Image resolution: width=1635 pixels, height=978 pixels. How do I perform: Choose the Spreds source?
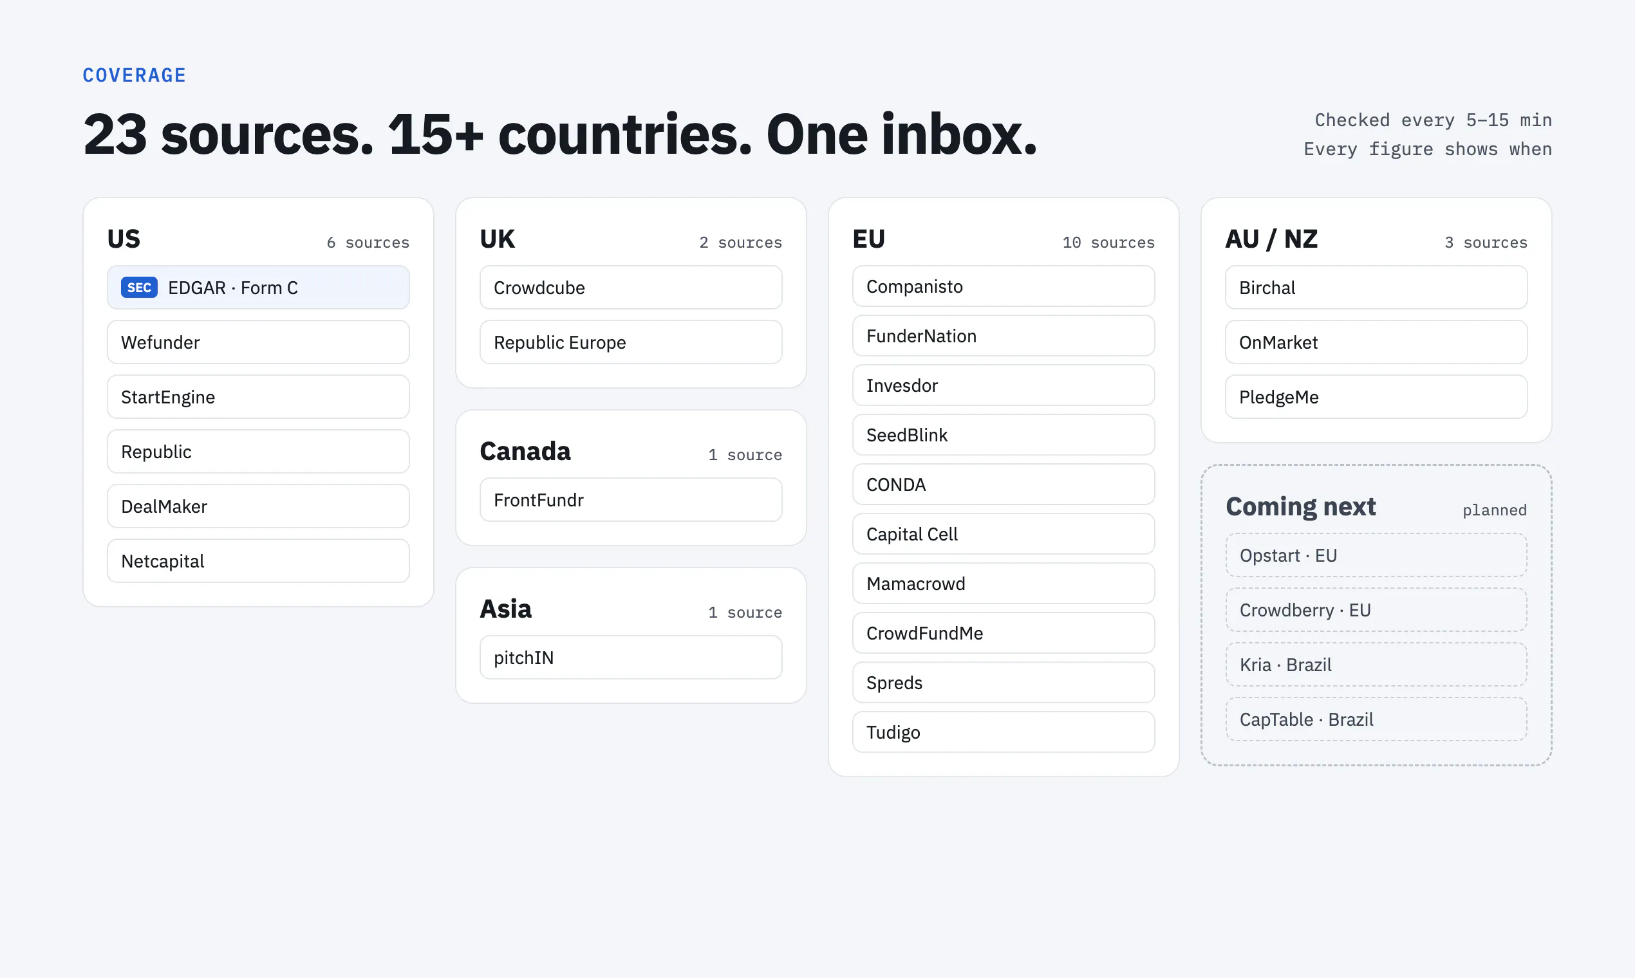coord(1004,682)
